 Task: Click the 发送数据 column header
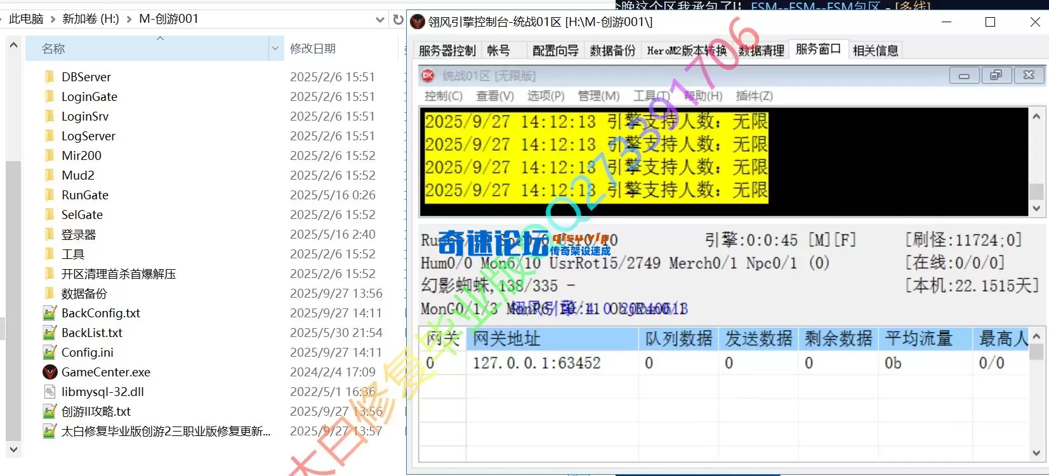click(x=758, y=339)
